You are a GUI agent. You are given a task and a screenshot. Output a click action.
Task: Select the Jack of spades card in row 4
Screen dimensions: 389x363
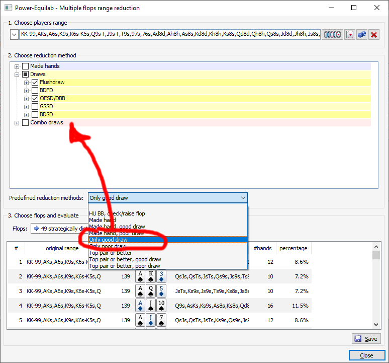click(x=151, y=306)
